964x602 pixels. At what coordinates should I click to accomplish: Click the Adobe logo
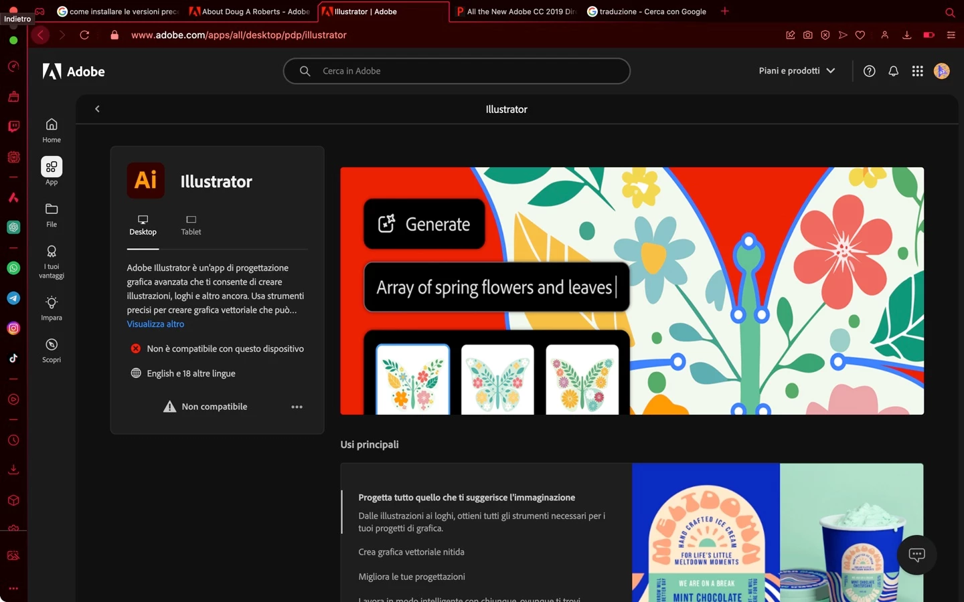click(74, 71)
